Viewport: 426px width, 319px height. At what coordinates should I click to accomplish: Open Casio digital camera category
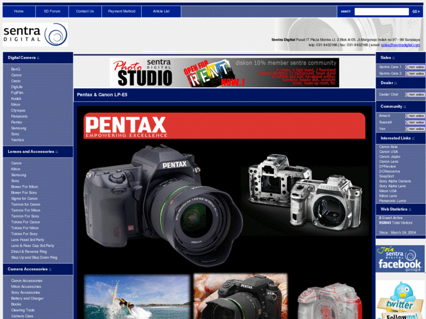pos(16,81)
